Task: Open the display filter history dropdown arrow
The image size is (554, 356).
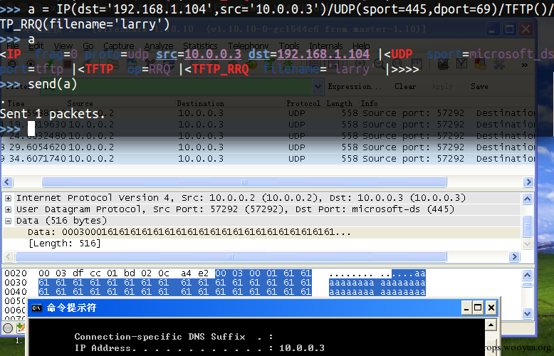Action: (x=318, y=87)
